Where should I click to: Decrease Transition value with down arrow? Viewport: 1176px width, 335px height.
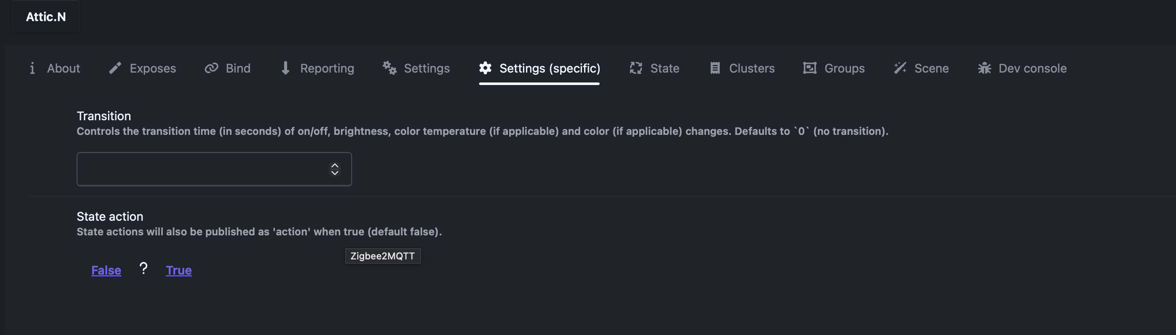tap(334, 173)
